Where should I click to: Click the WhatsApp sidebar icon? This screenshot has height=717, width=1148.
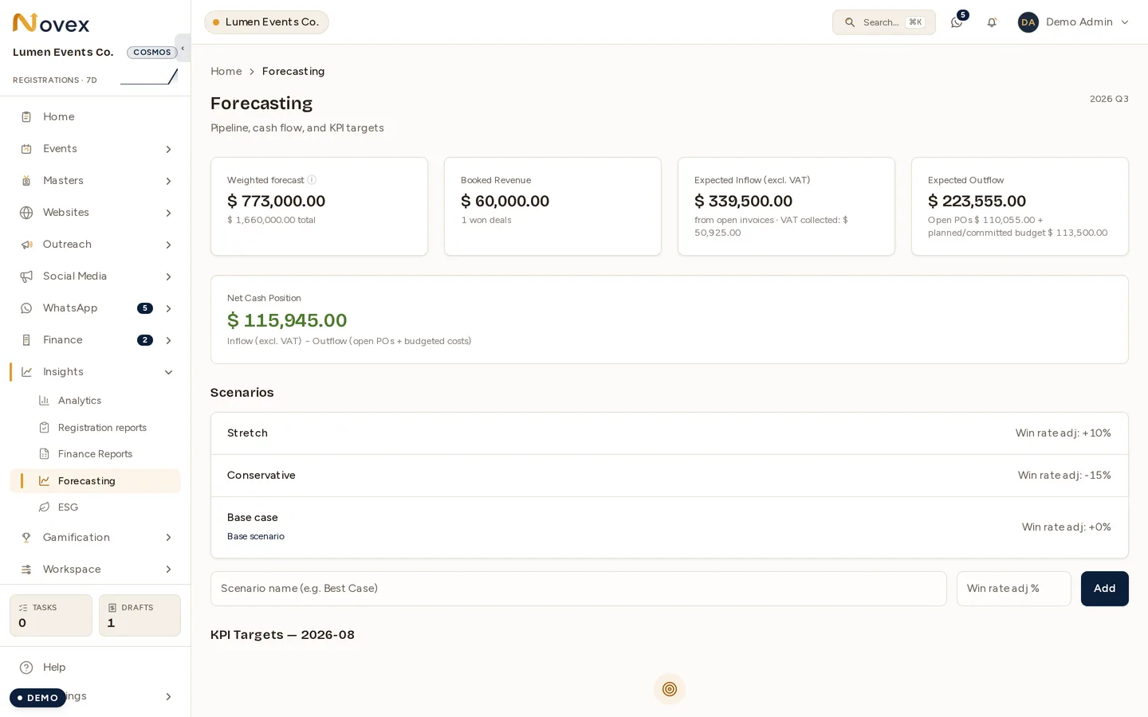coord(26,308)
